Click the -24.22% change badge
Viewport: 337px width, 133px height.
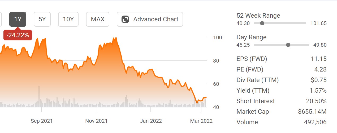click(18, 35)
